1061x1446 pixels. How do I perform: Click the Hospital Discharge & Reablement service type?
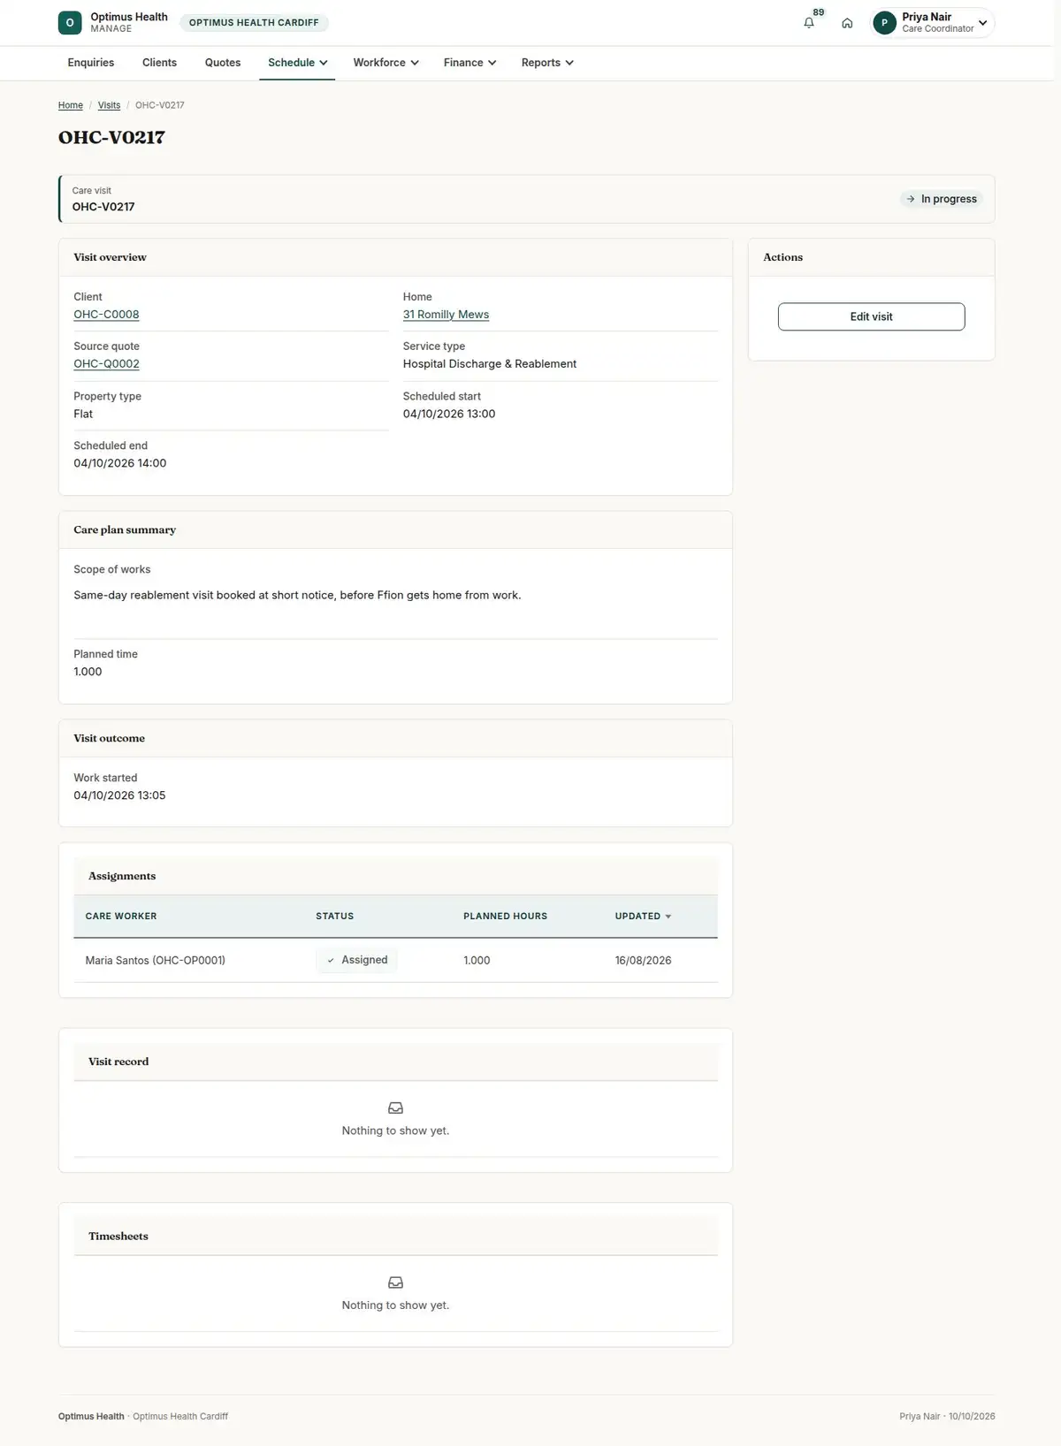click(x=490, y=364)
